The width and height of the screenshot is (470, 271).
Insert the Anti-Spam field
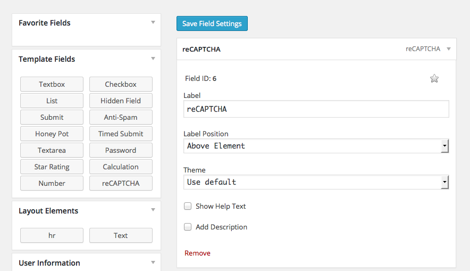121,117
